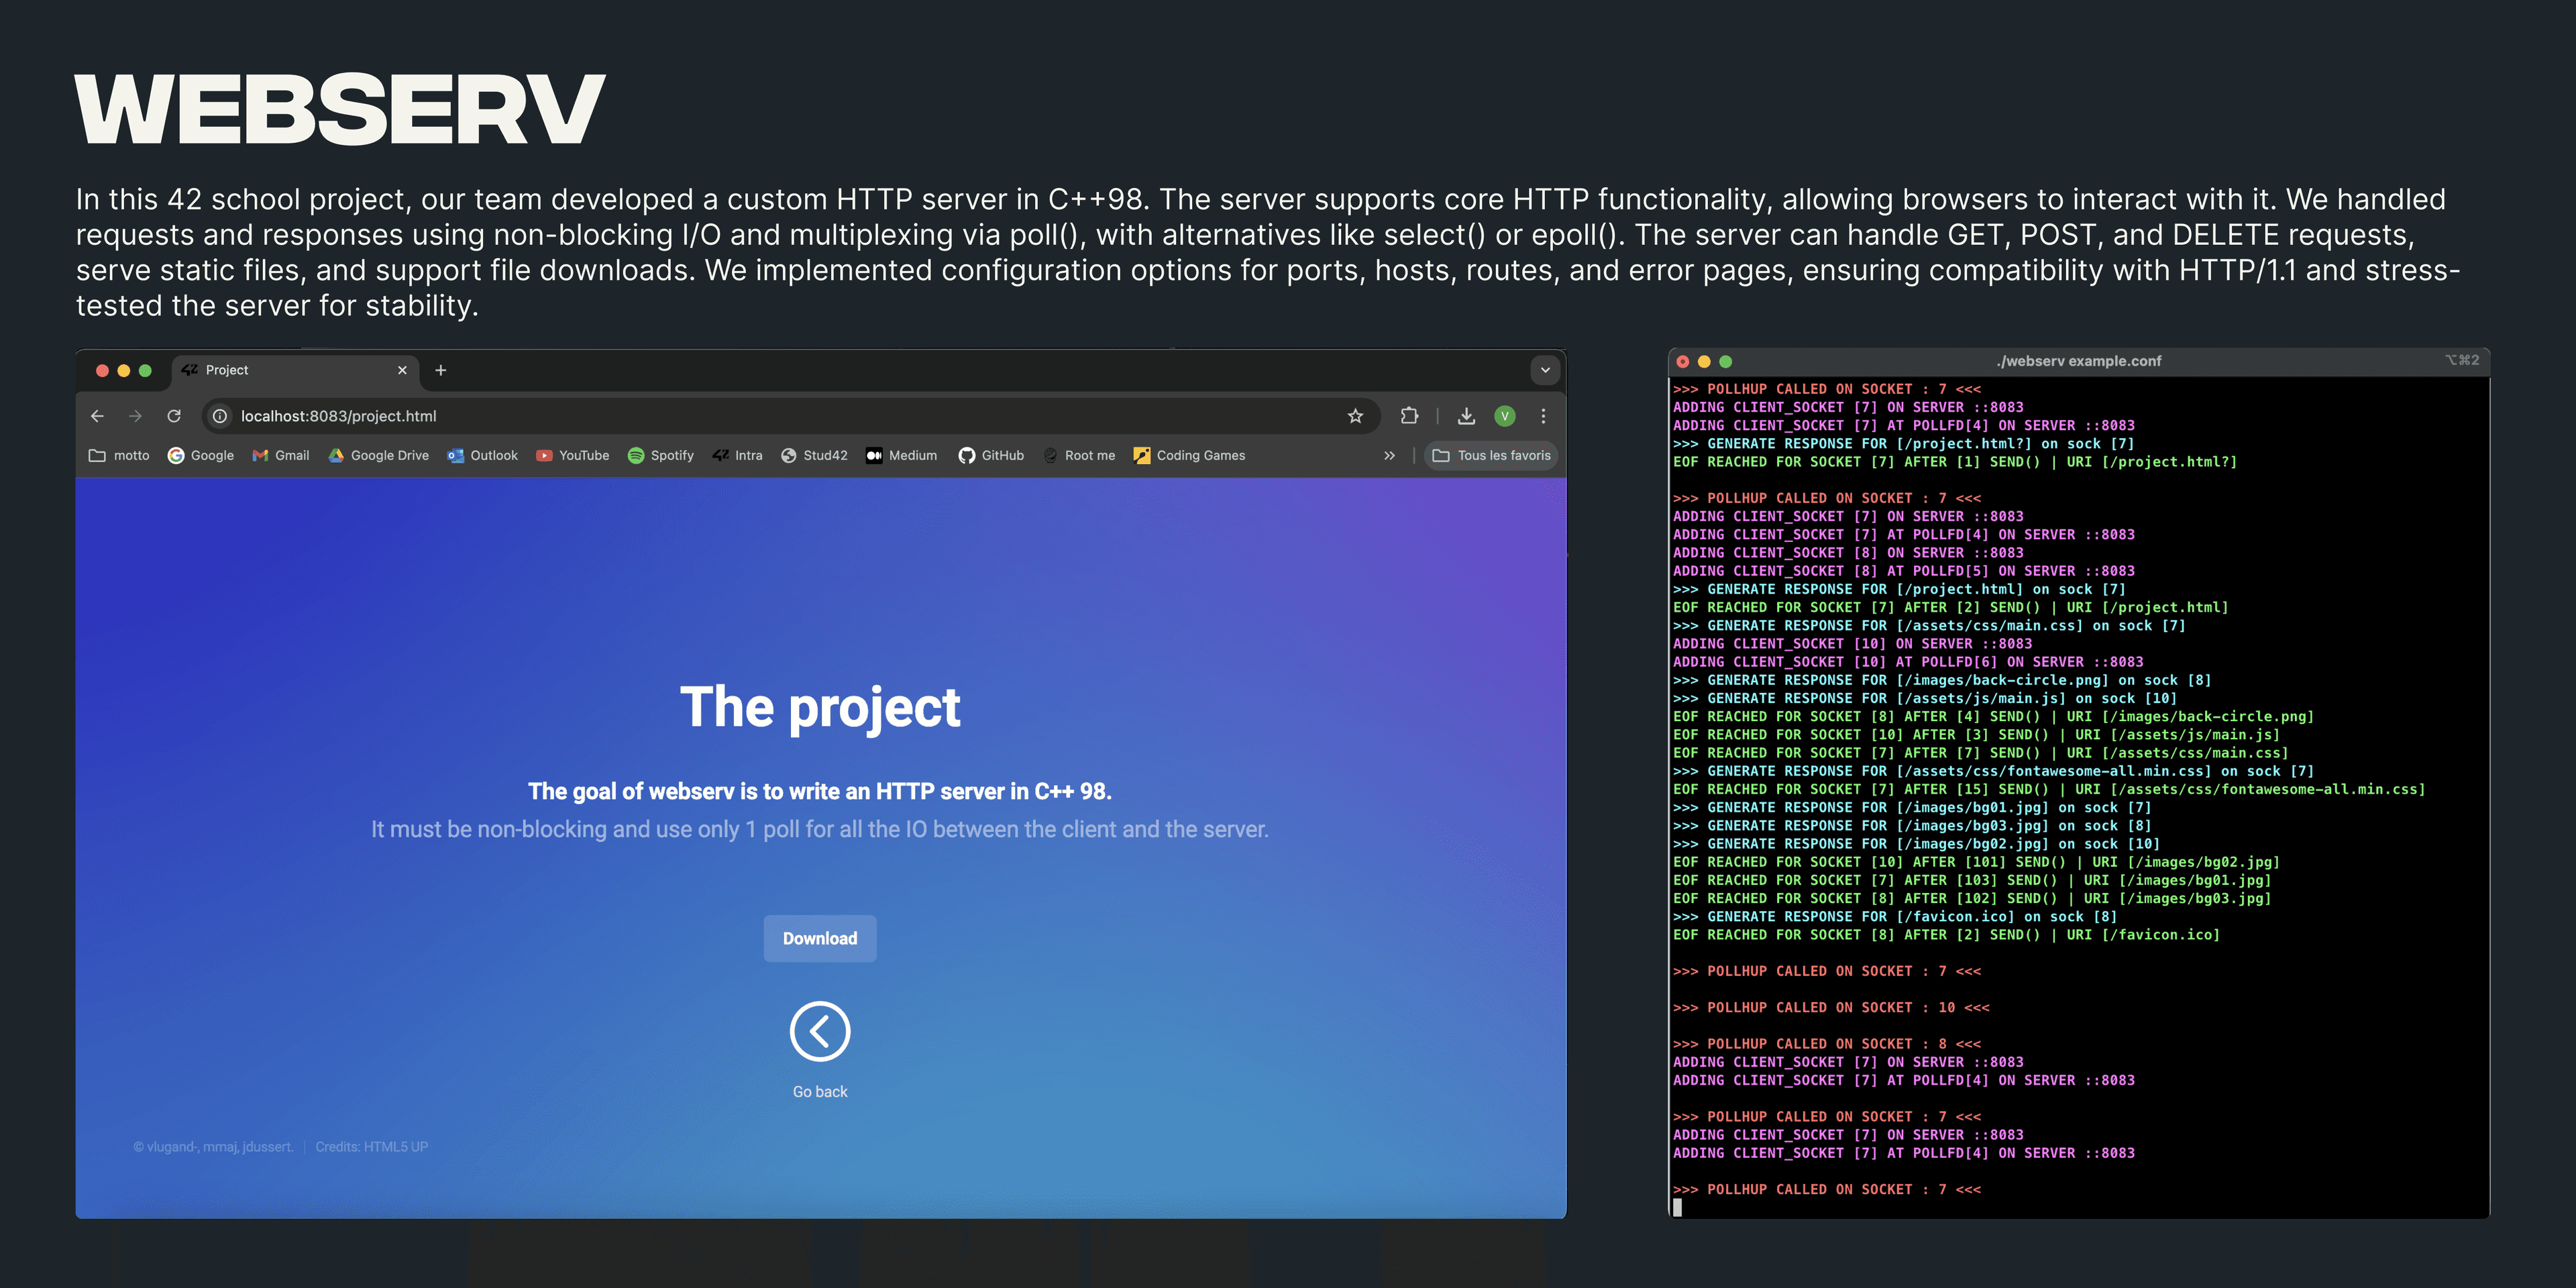Click 'The project' page heading

click(x=820, y=708)
